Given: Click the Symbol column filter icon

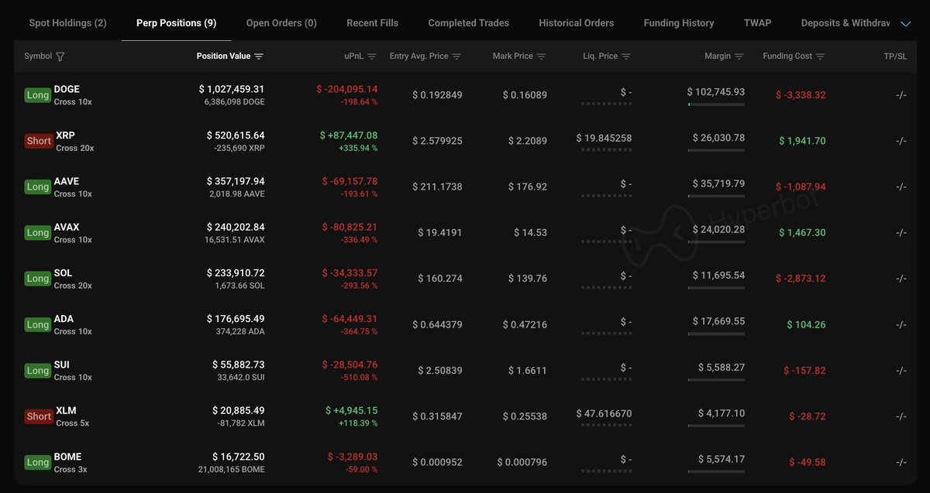Looking at the screenshot, I should 60,56.
